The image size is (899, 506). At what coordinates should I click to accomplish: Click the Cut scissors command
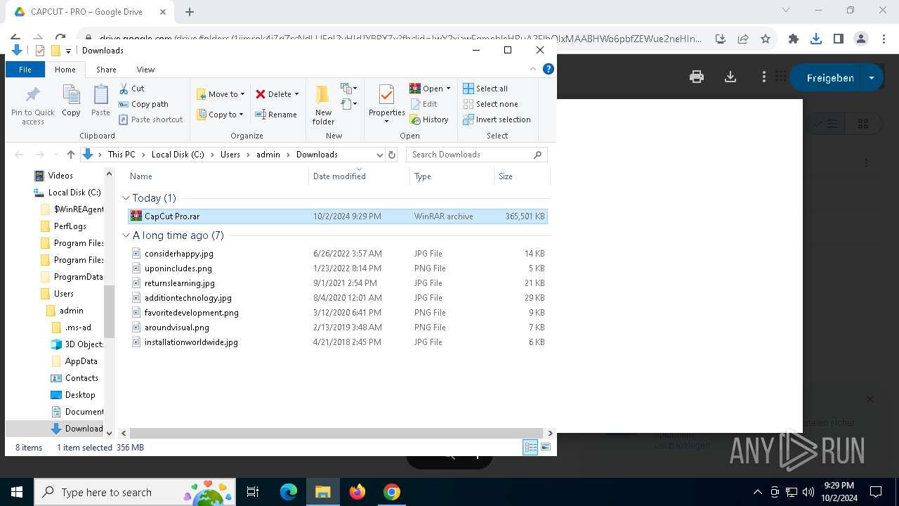pyautogui.click(x=131, y=89)
